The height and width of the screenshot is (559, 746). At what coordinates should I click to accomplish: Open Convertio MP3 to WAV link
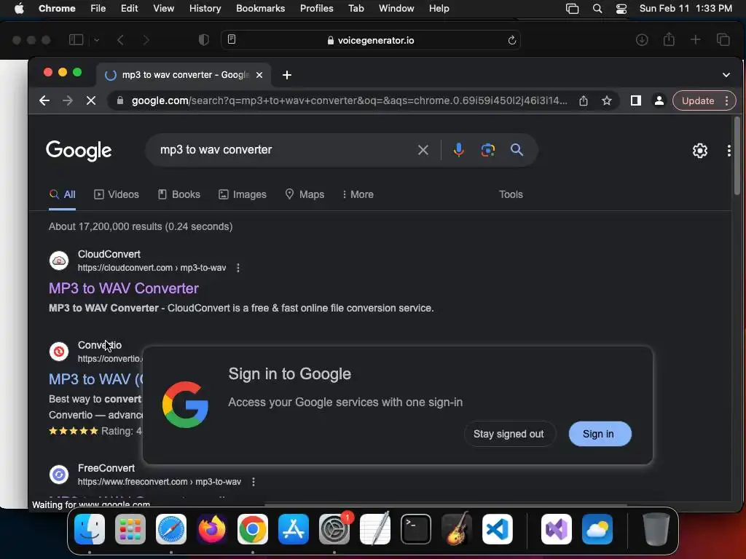pyautogui.click(x=95, y=379)
